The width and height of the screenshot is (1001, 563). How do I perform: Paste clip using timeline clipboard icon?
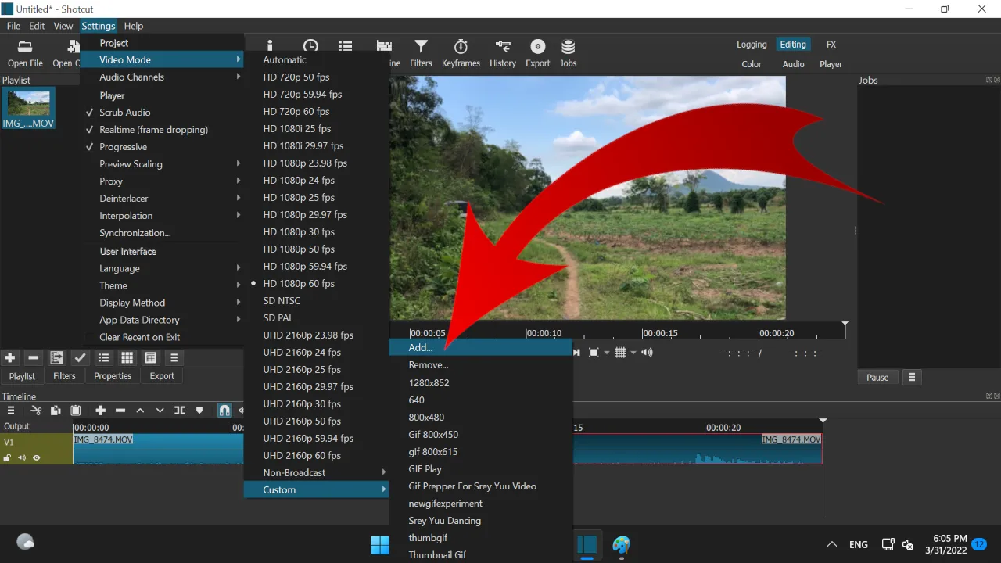tap(76, 411)
